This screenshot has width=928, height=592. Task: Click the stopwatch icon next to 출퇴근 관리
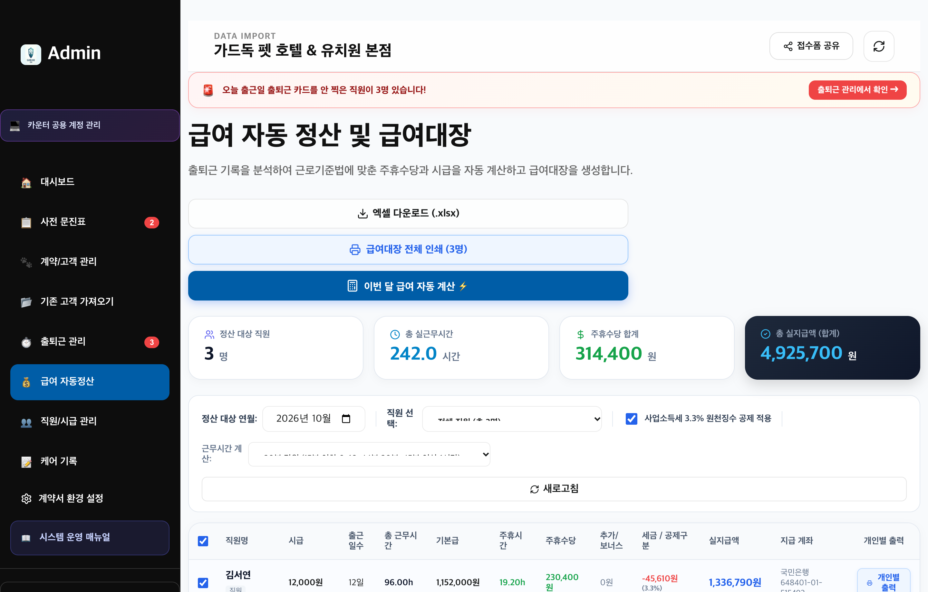(x=26, y=342)
